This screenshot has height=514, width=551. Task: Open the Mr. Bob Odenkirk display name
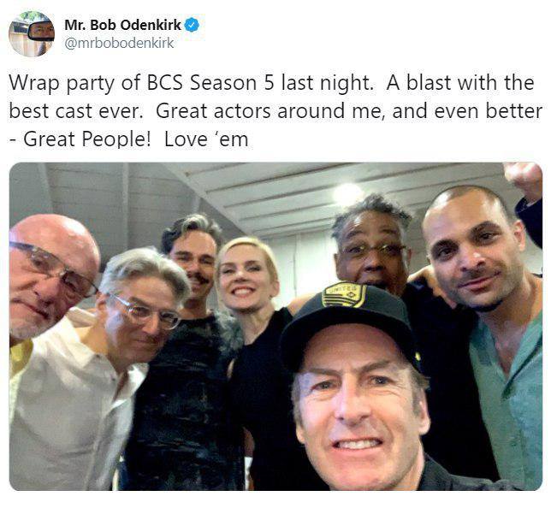[x=122, y=25]
